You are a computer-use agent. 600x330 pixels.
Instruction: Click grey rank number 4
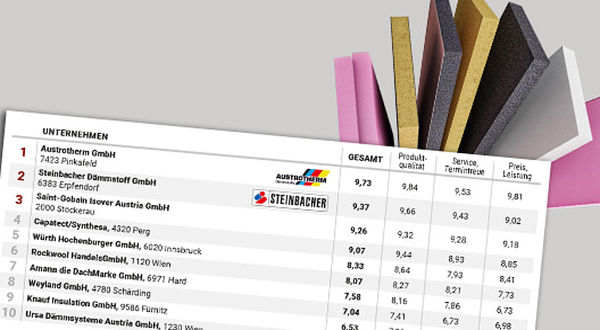[x=17, y=220]
